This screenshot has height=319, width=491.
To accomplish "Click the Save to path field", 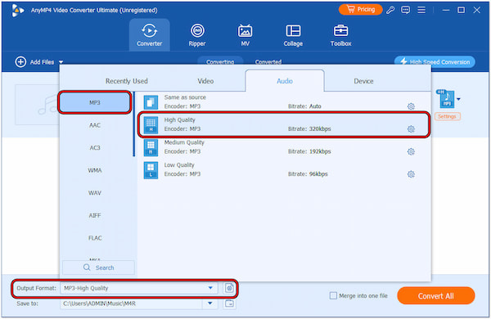I will pyautogui.click(x=131, y=303).
